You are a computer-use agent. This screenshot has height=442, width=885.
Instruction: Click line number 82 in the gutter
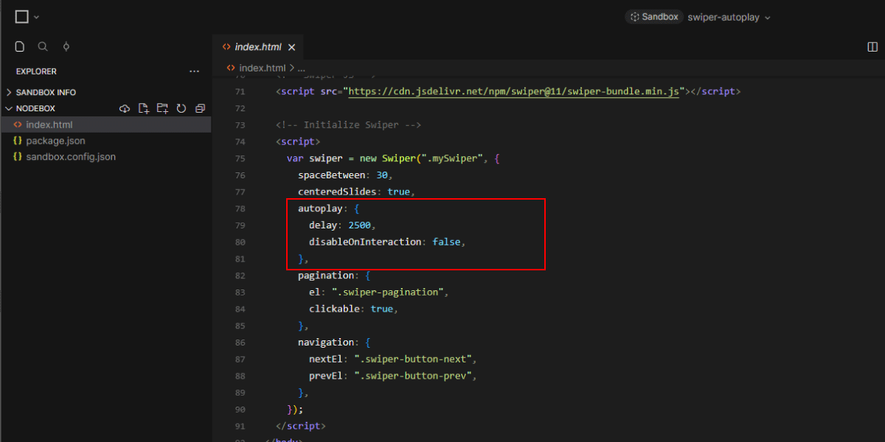[x=240, y=276]
